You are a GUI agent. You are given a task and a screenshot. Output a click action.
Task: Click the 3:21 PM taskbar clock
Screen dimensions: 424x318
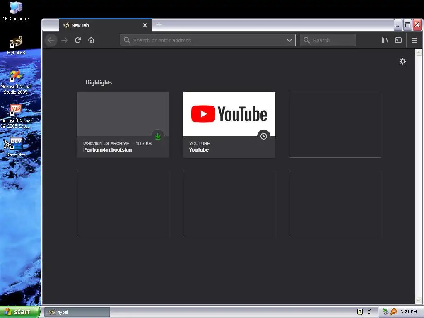click(409, 312)
